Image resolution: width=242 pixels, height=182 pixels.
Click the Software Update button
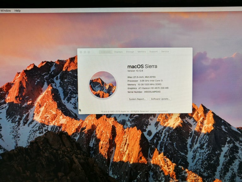(160, 99)
